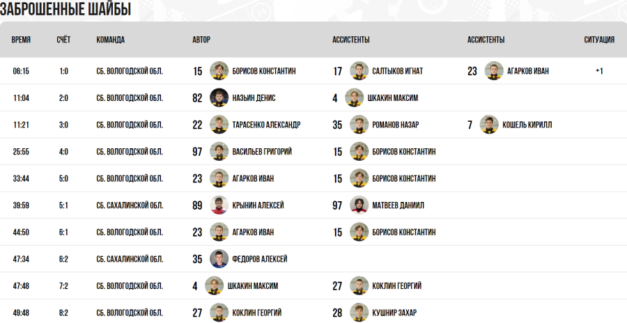Click Назын Денис player avatar photo
Viewport: 627px width, 323px height.
tap(219, 98)
